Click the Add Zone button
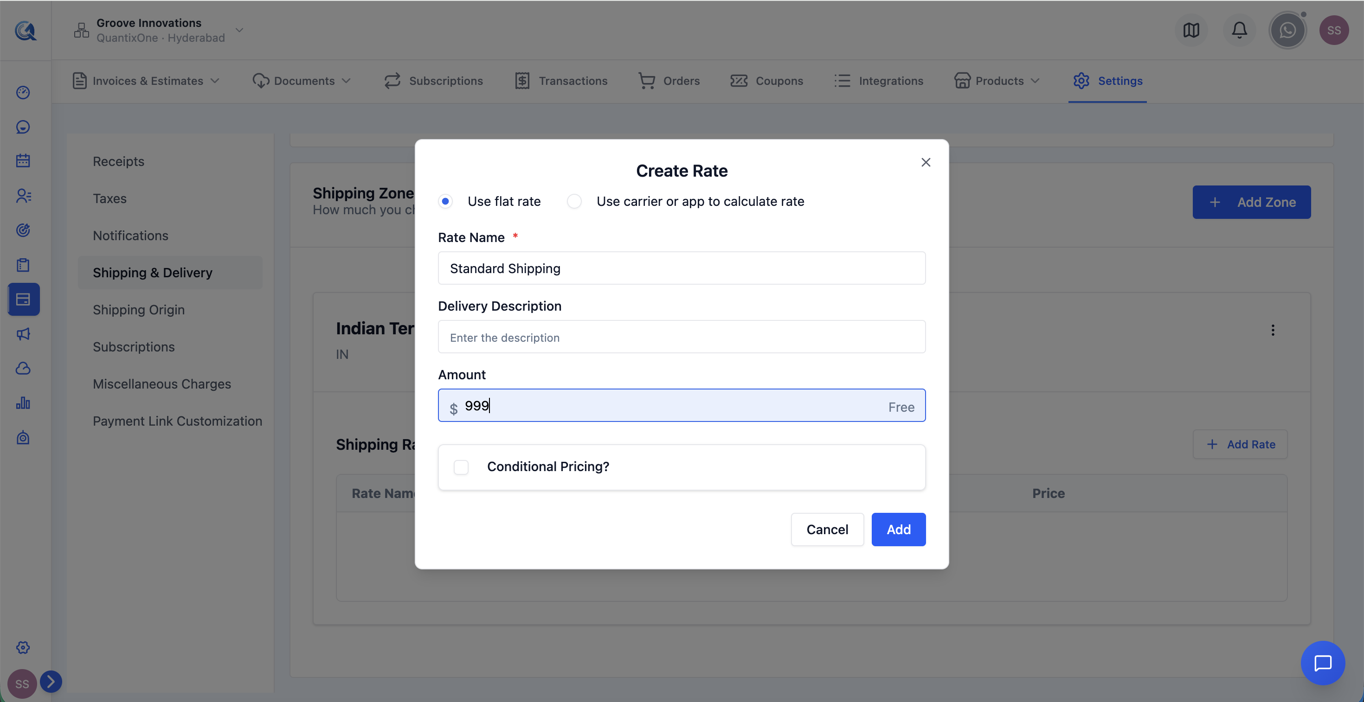 tap(1251, 202)
